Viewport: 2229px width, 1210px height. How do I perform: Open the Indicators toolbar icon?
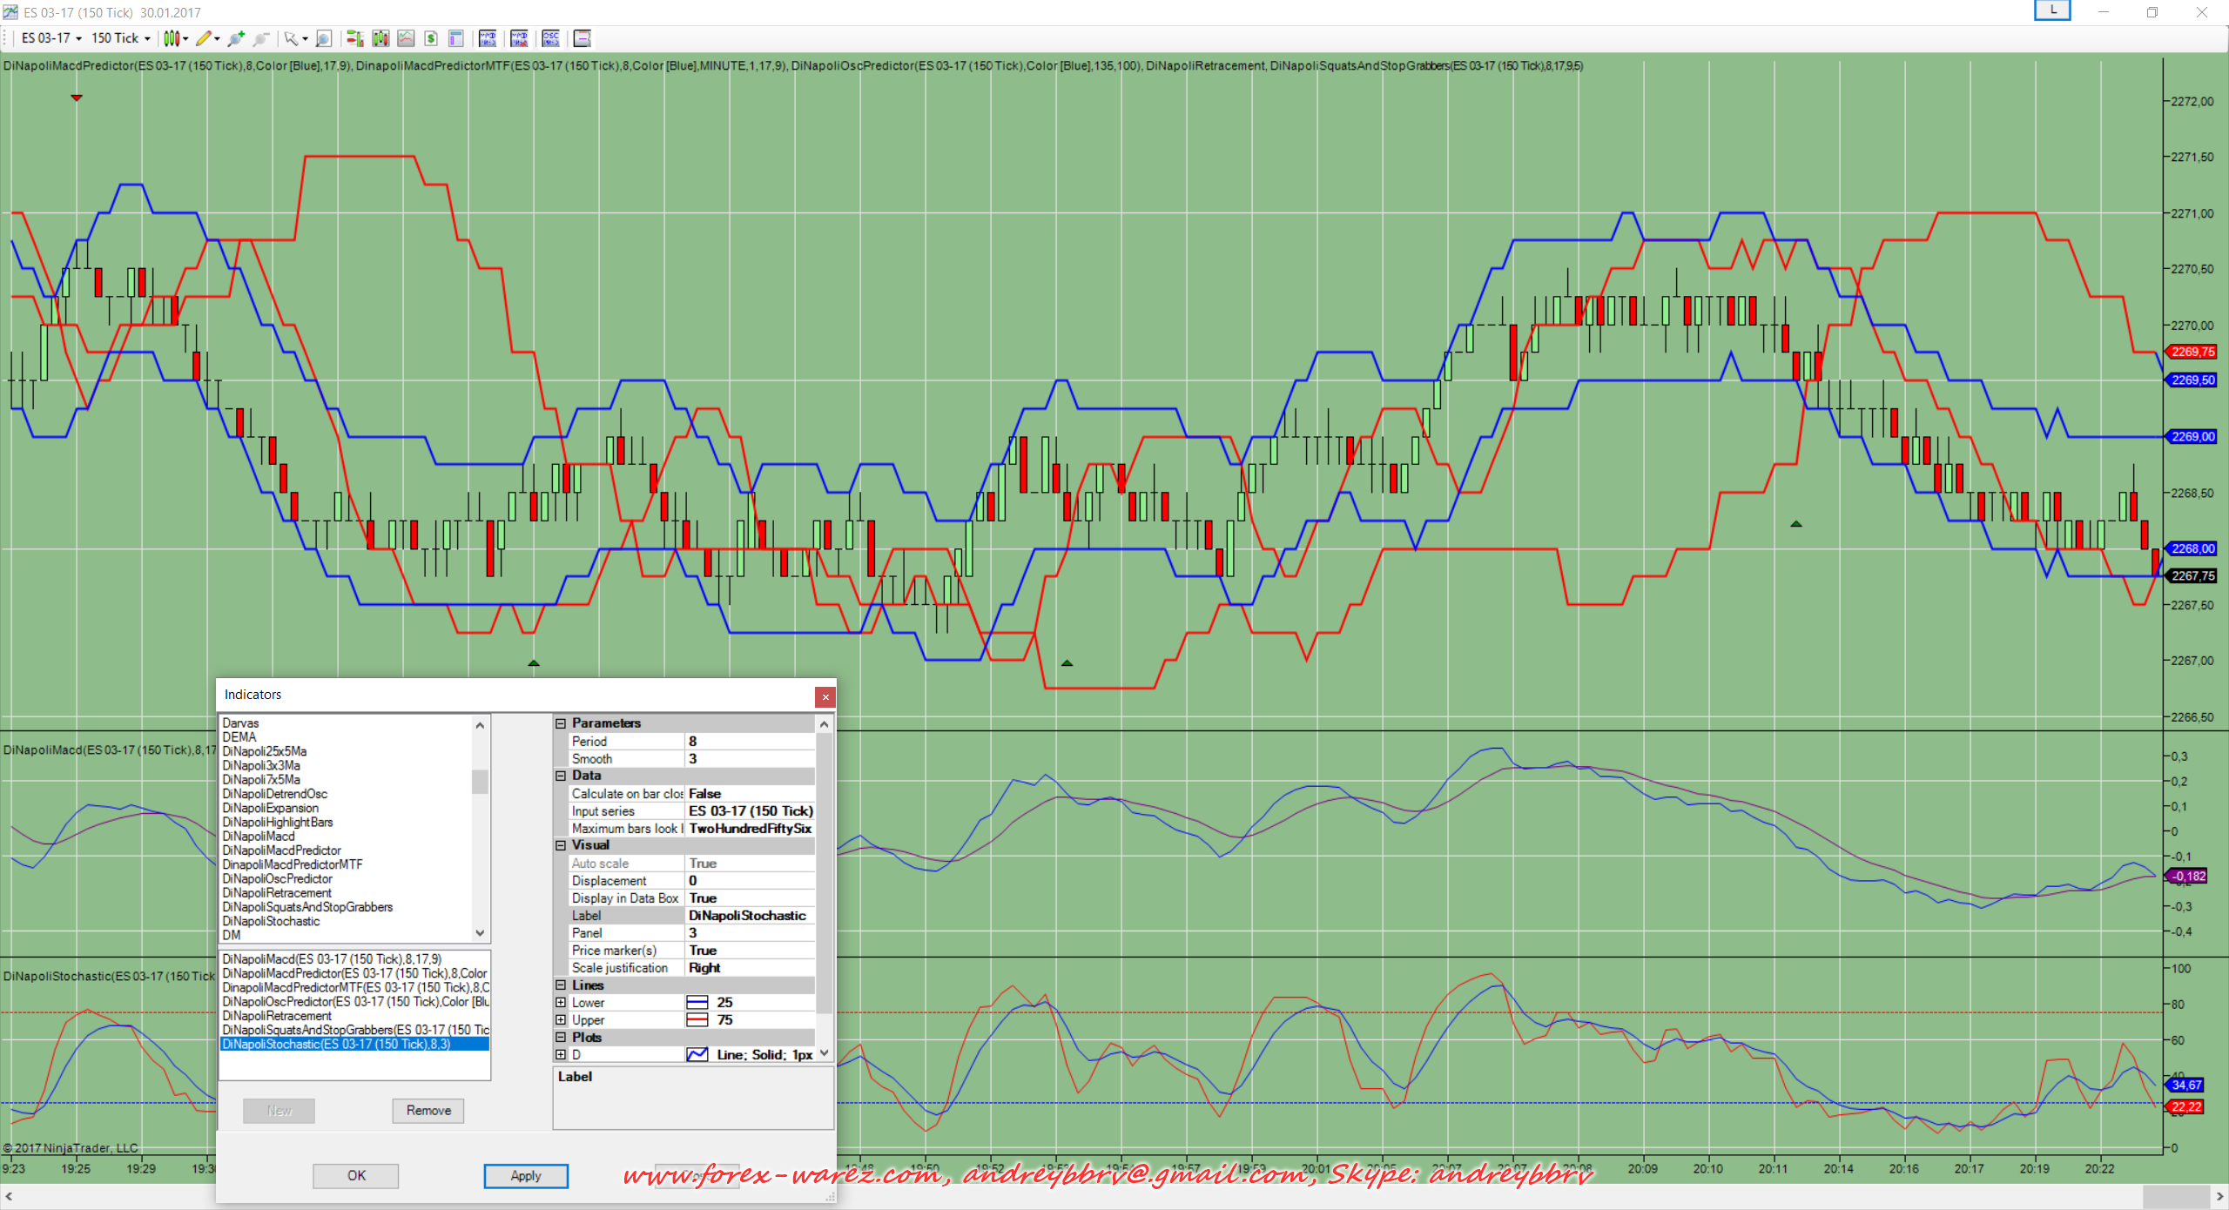(x=406, y=38)
